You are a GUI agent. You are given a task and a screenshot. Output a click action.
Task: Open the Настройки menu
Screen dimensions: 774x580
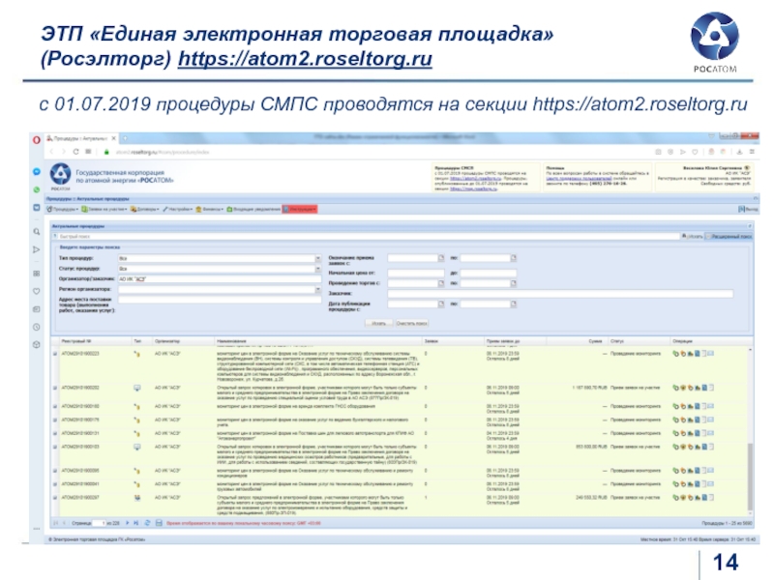pyautogui.click(x=178, y=209)
